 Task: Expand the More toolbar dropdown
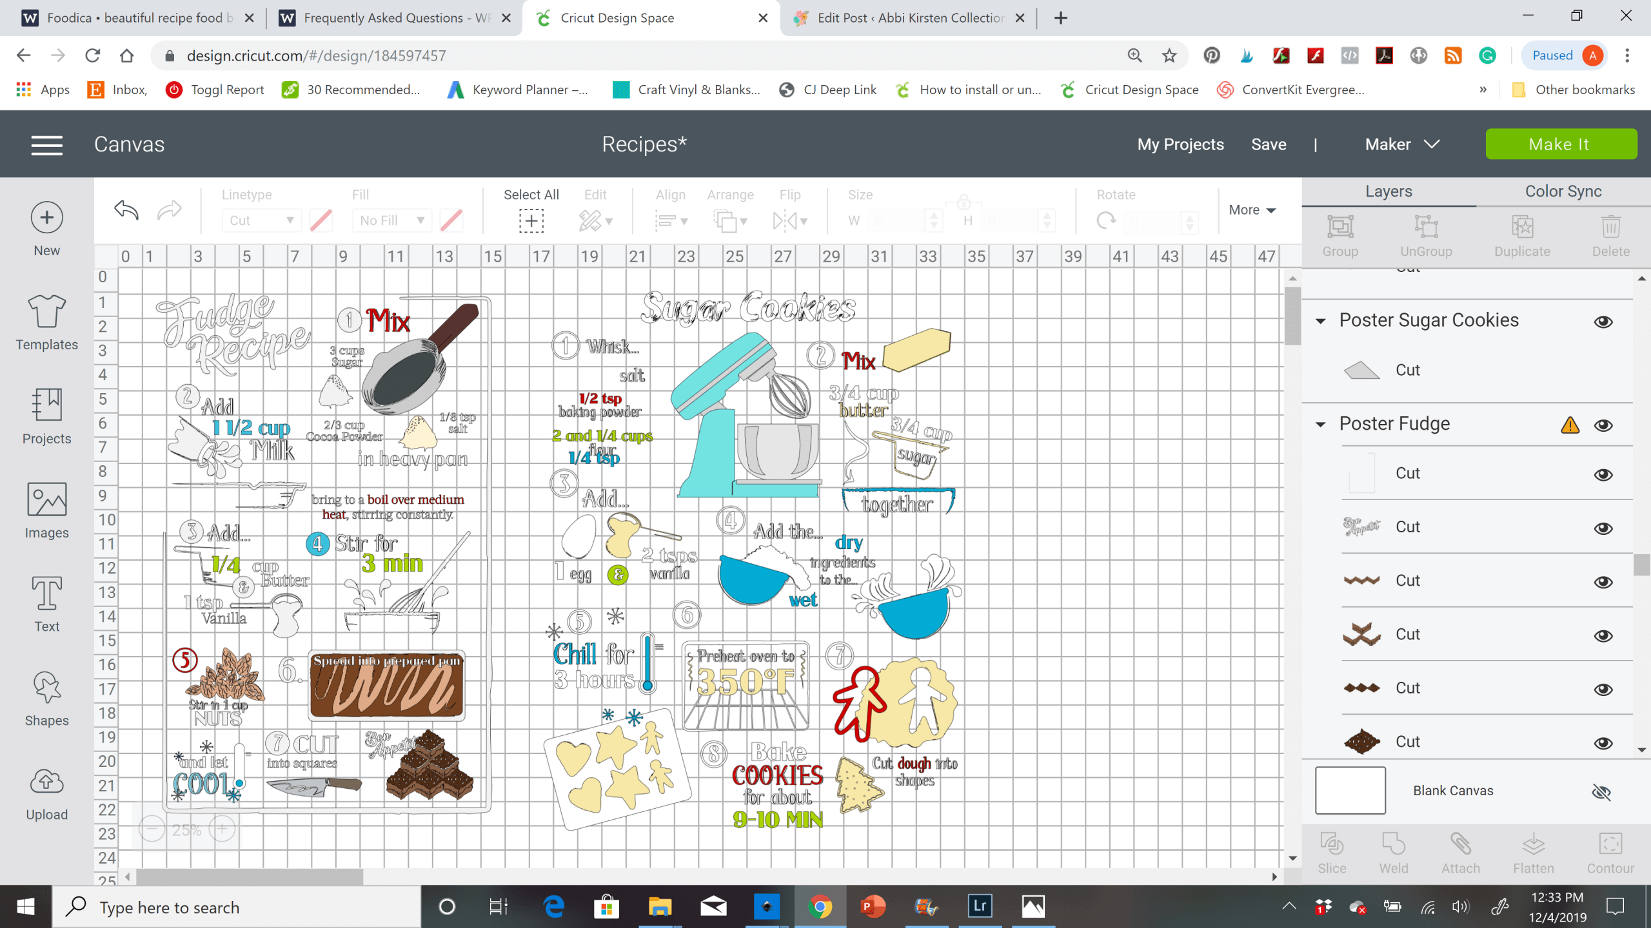[x=1252, y=210]
